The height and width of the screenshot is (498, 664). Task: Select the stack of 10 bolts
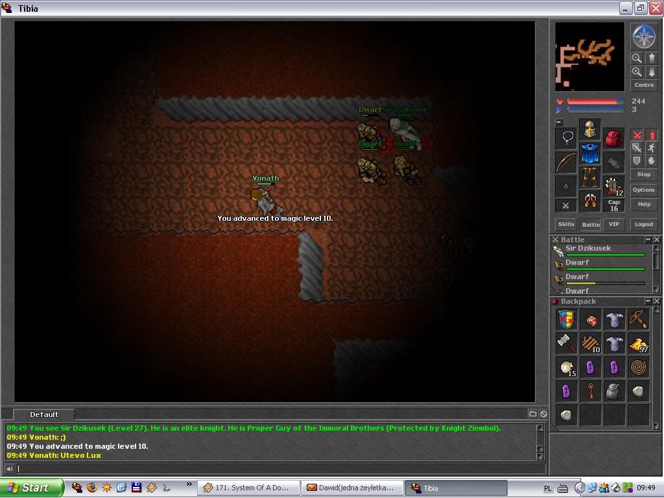click(x=590, y=344)
